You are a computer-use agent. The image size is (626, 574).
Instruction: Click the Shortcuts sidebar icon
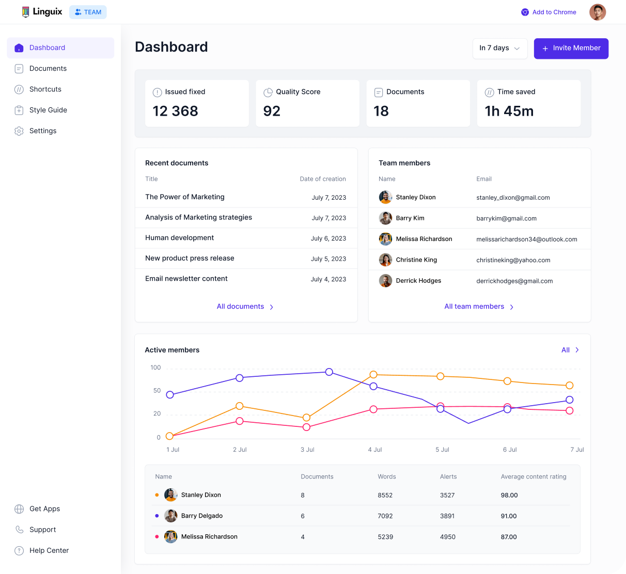(x=19, y=89)
